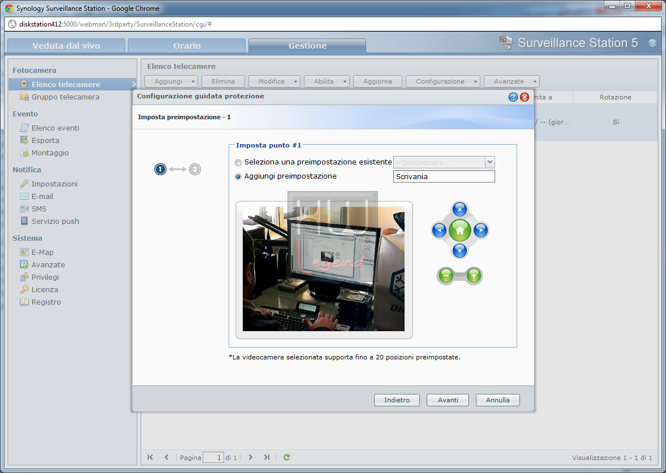This screenshot has width=666, height=473.
Task: Click wizard step 1 indicator
Action: (x=160, y=170)
